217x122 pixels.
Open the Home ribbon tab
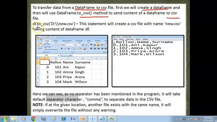coord(47,41)
